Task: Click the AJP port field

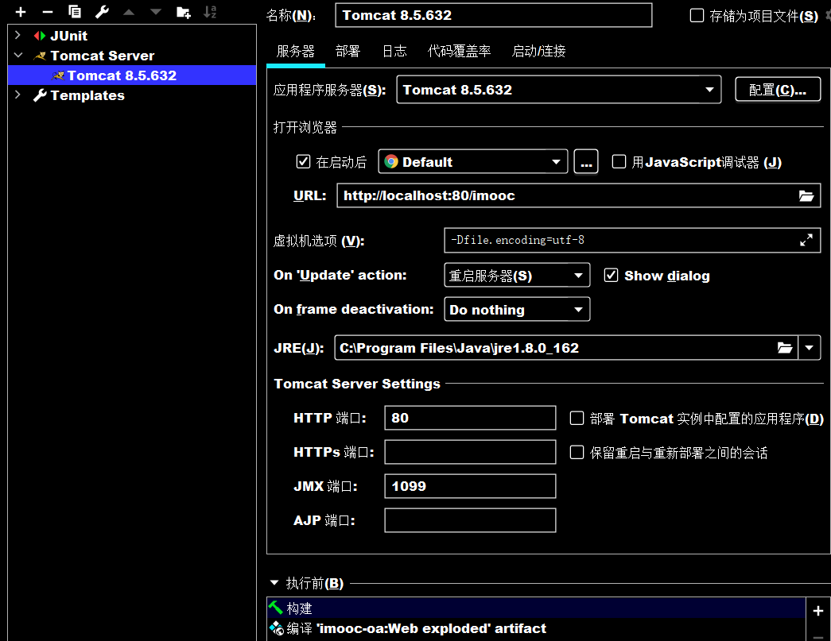Action: pos(470,520)
